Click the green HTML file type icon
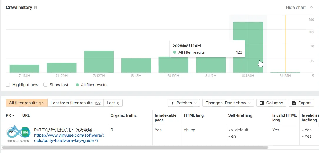The height and width of the screenshot is (153, 319). coord(26,132)
